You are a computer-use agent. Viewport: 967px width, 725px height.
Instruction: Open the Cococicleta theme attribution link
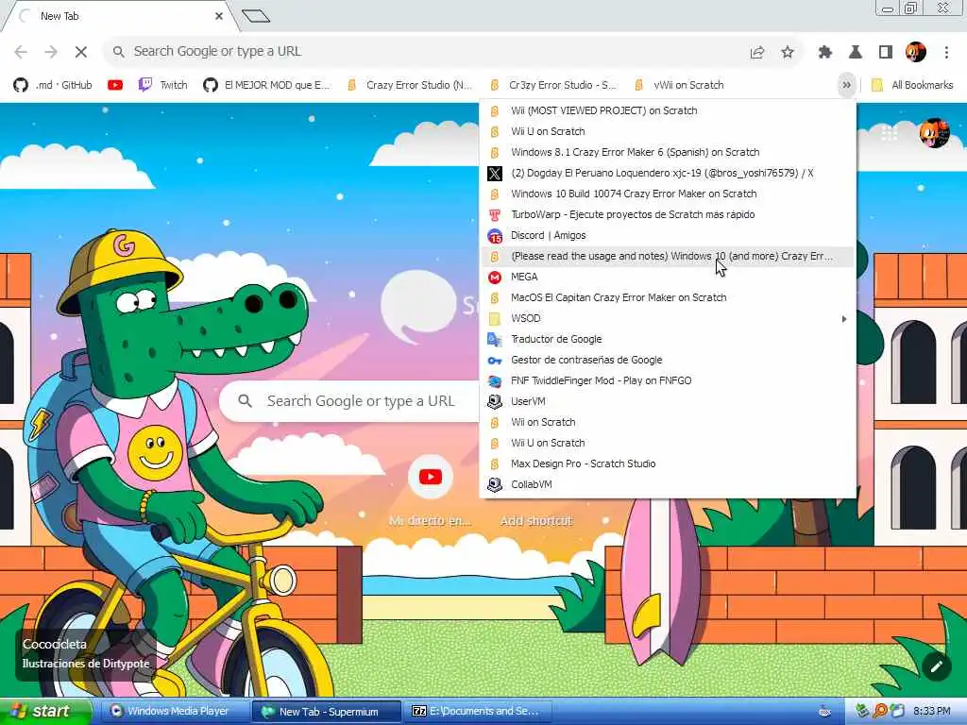point(86,653)
